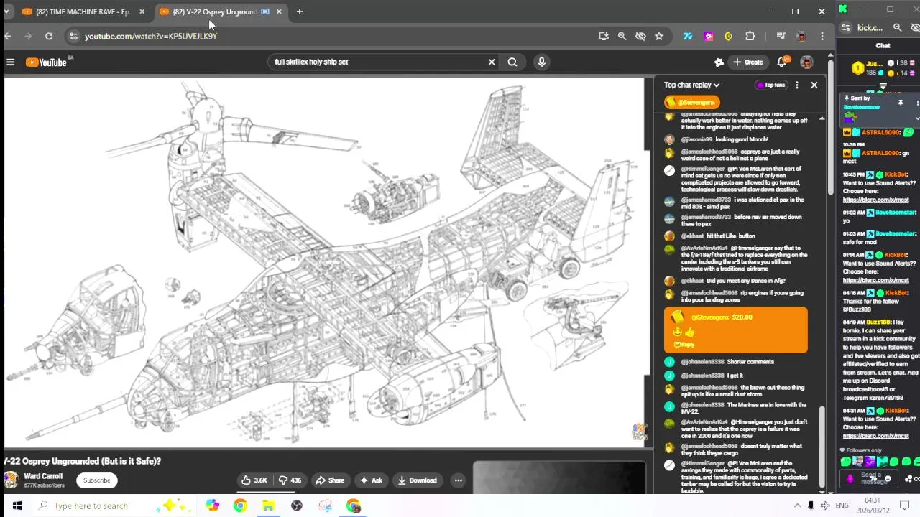Click the @Stevengenx orange chip atop chat

pos(691,103)
